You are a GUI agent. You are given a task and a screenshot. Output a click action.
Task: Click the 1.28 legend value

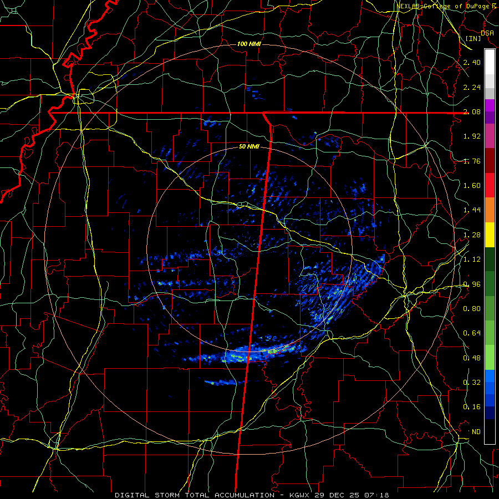click(472, 235)
